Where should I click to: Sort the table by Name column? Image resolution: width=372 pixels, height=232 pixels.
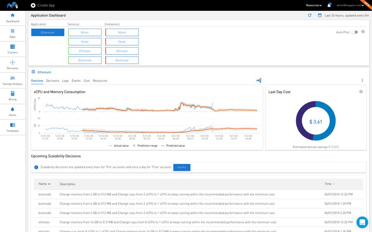[x=44, y=184]
